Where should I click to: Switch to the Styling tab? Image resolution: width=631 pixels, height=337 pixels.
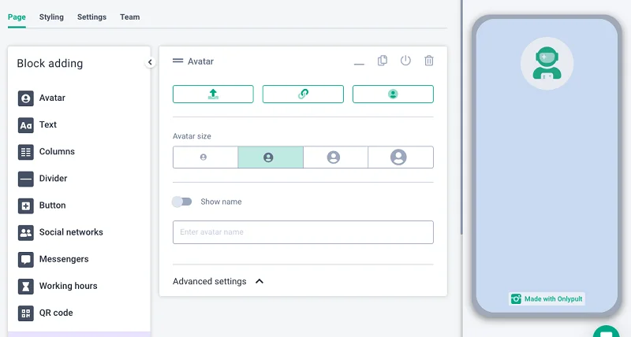[x=51, y=17]
